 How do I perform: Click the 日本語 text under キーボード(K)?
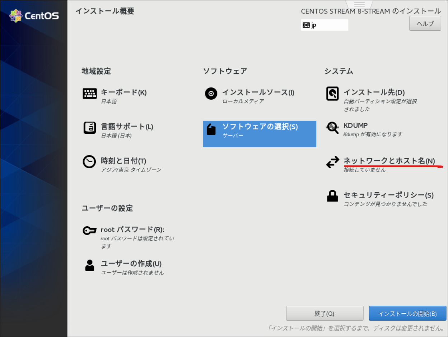pos(108,101)
